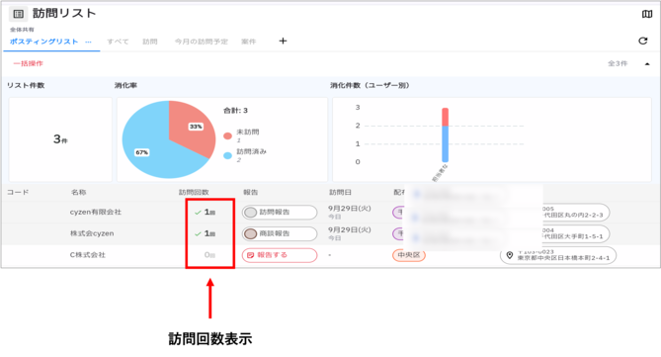Click 9月29日(火) date for 株式会社cyzen
Image resolution: width=661 pixels, height=357 pixels.
tap(350, 230)
